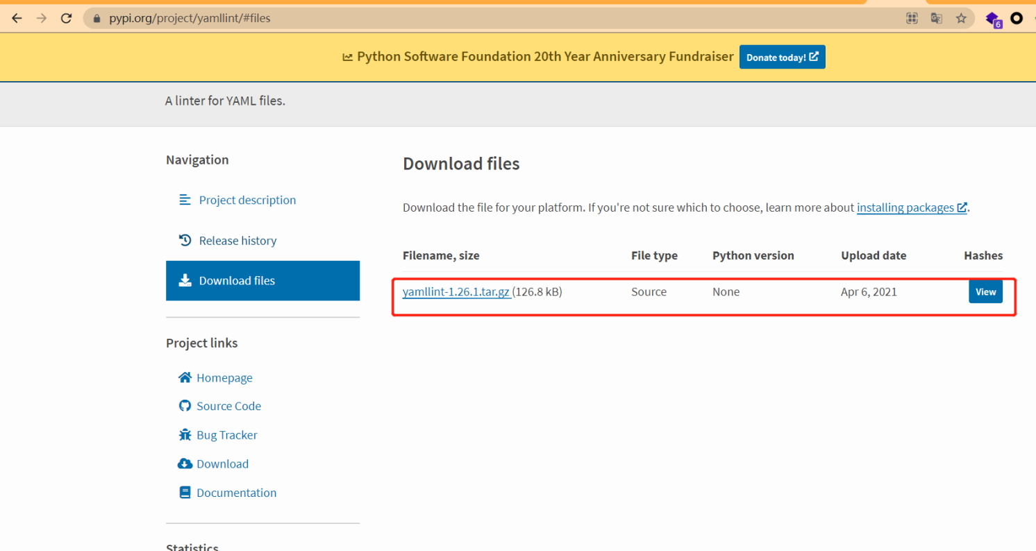The width and height of the screenshot is (1036, 551).
Task: Go back to the previous page
Action: [17, 19]
